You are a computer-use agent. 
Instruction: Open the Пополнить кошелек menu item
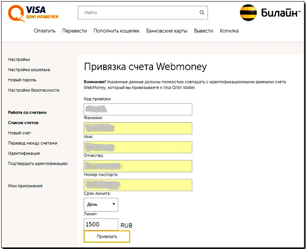[117, 31]
